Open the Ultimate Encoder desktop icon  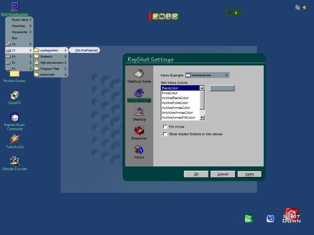[15, 161]
